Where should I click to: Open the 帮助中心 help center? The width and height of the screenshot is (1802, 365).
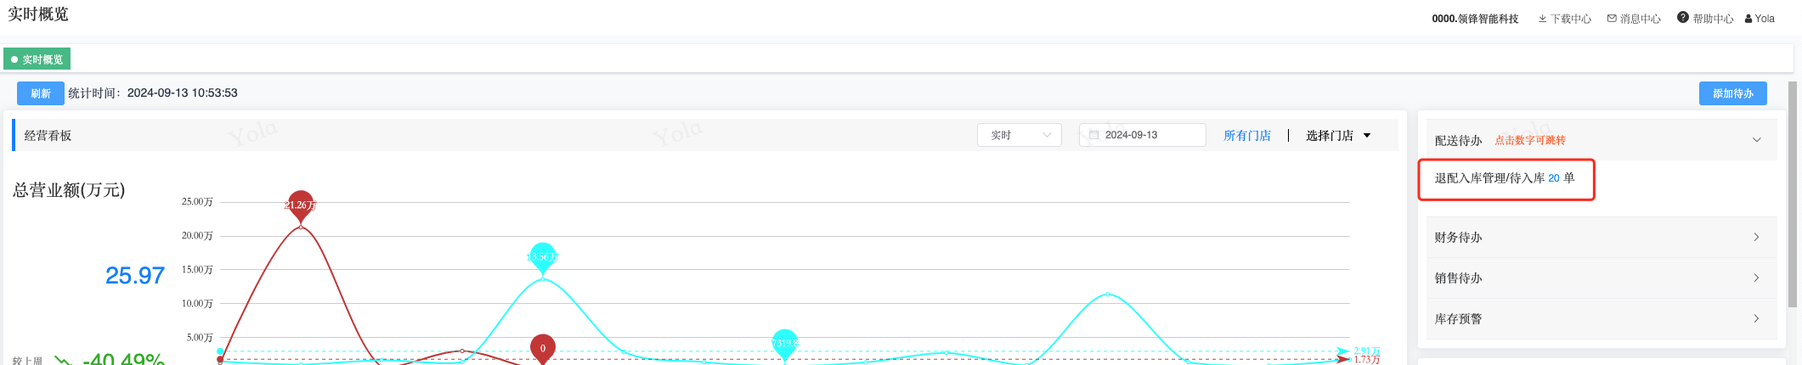1705,18
